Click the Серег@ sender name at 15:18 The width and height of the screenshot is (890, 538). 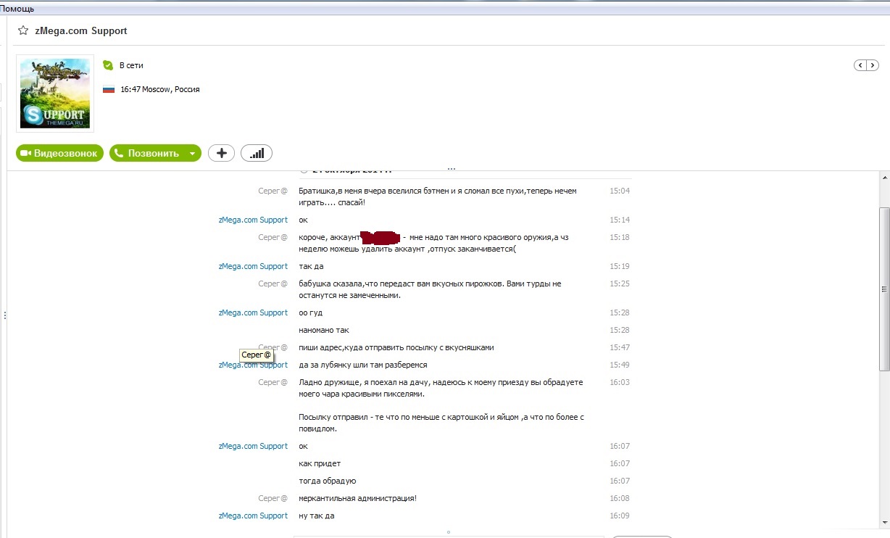click(273, 237)
